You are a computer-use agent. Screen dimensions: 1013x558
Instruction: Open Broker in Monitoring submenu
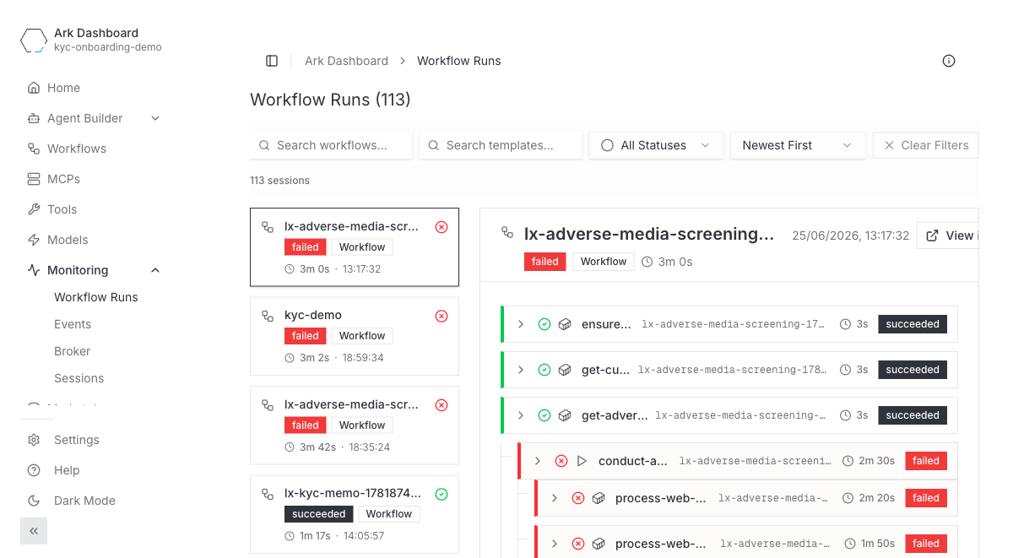[x=73, y=351]
